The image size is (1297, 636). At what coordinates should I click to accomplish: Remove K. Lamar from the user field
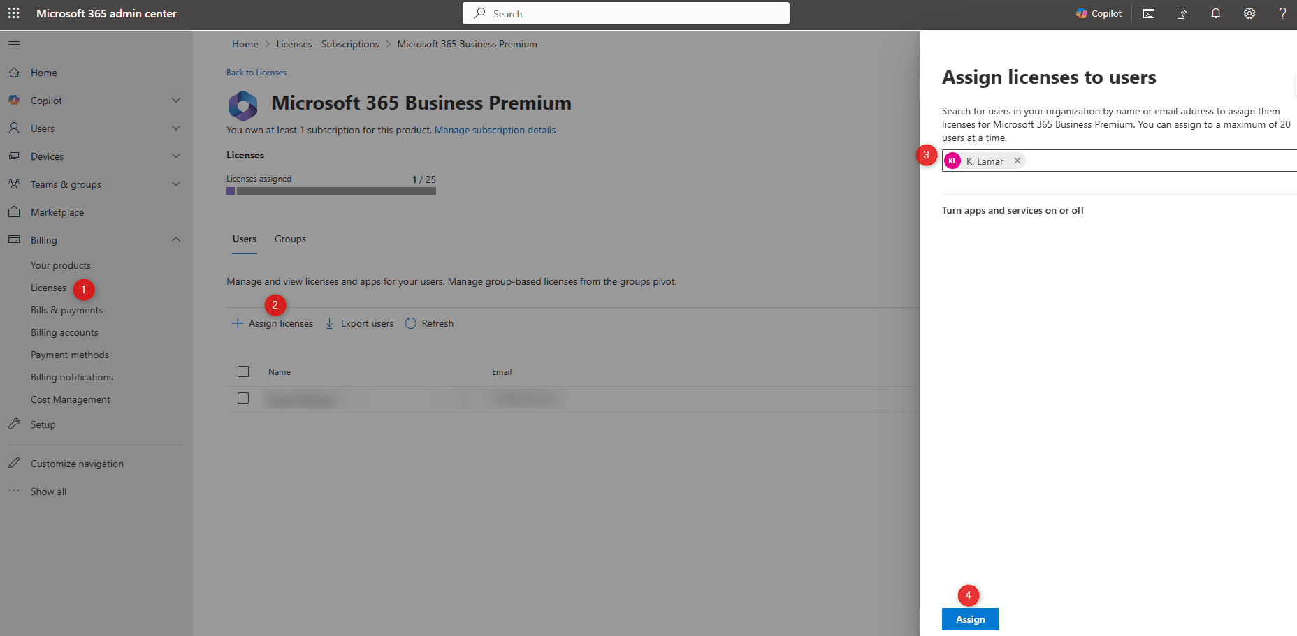pyautogui.click(x=1017, y=161)
